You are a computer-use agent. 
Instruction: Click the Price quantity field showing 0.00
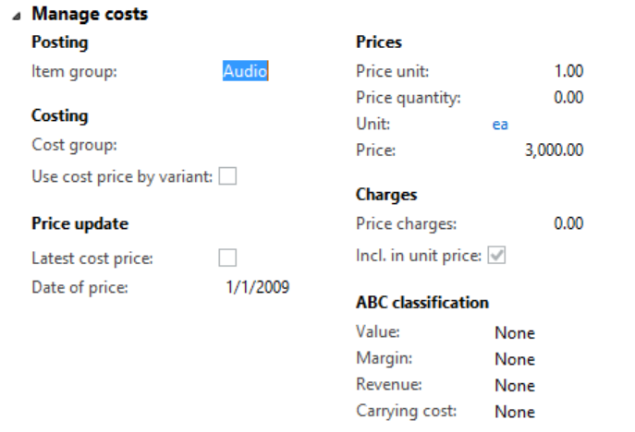(568, 97)
